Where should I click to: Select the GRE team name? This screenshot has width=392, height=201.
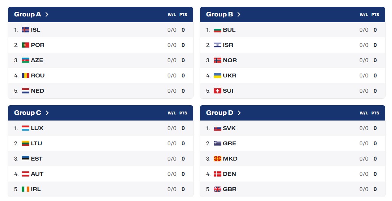pos(229,143)
